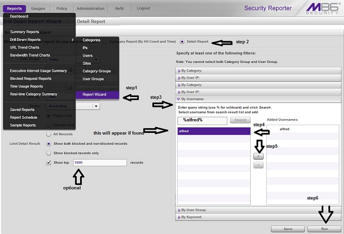The width and height of the screenshot is (344, 234).
Task: Click the remove username left-arrow button
Action: (x=258, y=165)
